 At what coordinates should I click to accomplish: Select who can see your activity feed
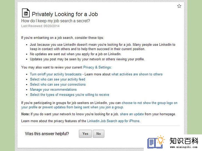click(x=57, y=79)
